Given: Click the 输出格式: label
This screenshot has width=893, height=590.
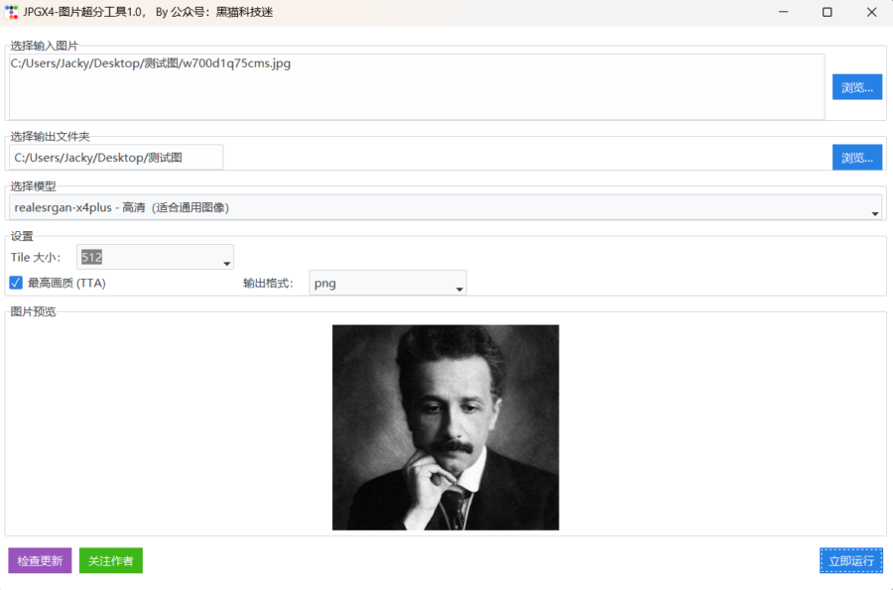Looking at the screenshot, I should (x=268, y=283).
